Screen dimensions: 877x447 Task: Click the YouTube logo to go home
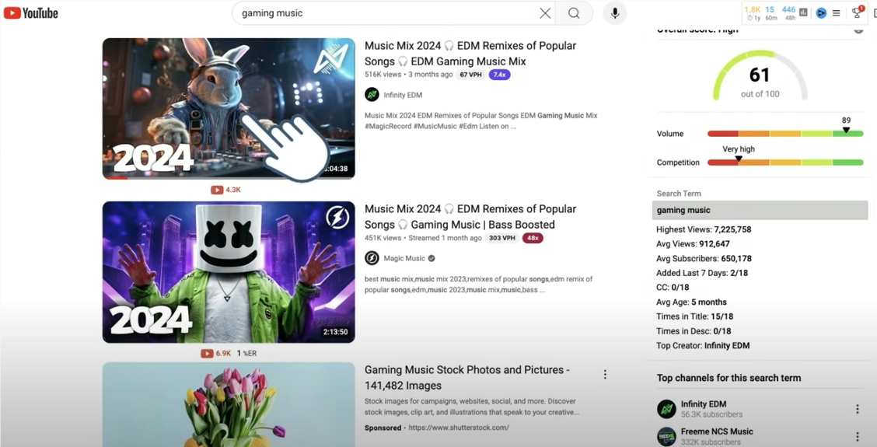31,13
